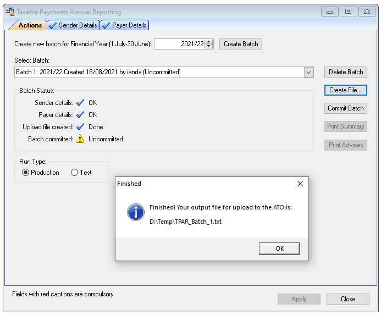The image size is (381, 315).
Task: Expand the Select Batch dropdown
Action: pos(308,73)
